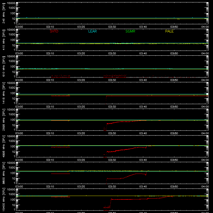Click 03:40 time label under 610 MHz panel
The image size is (213, 213).
[x=143, y=80]
